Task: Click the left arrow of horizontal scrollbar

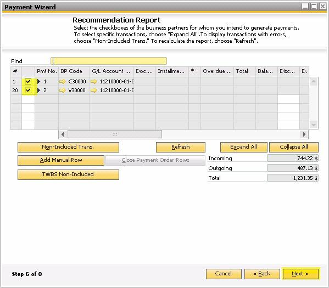Action: 63,134
